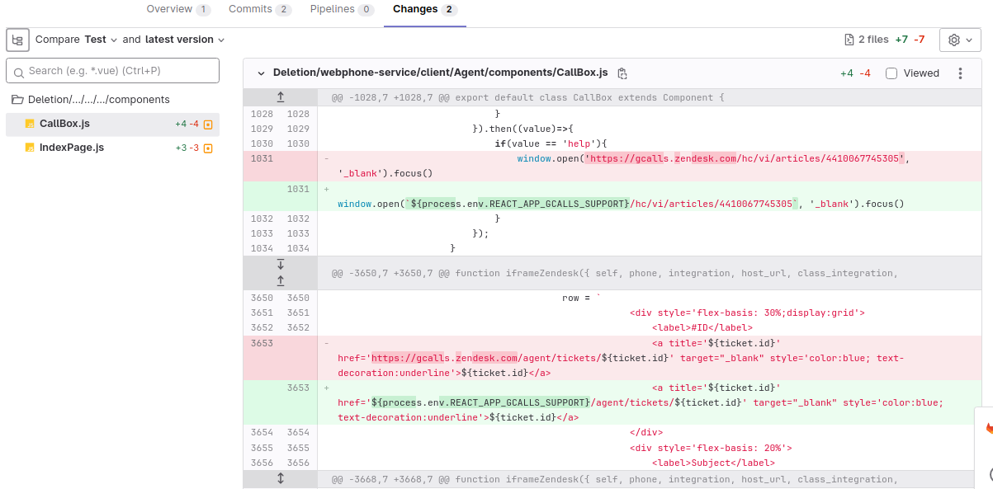Viewport: 993px width, 489px height.
Task: Open the latest version dropdown
Action: (185, 40)
